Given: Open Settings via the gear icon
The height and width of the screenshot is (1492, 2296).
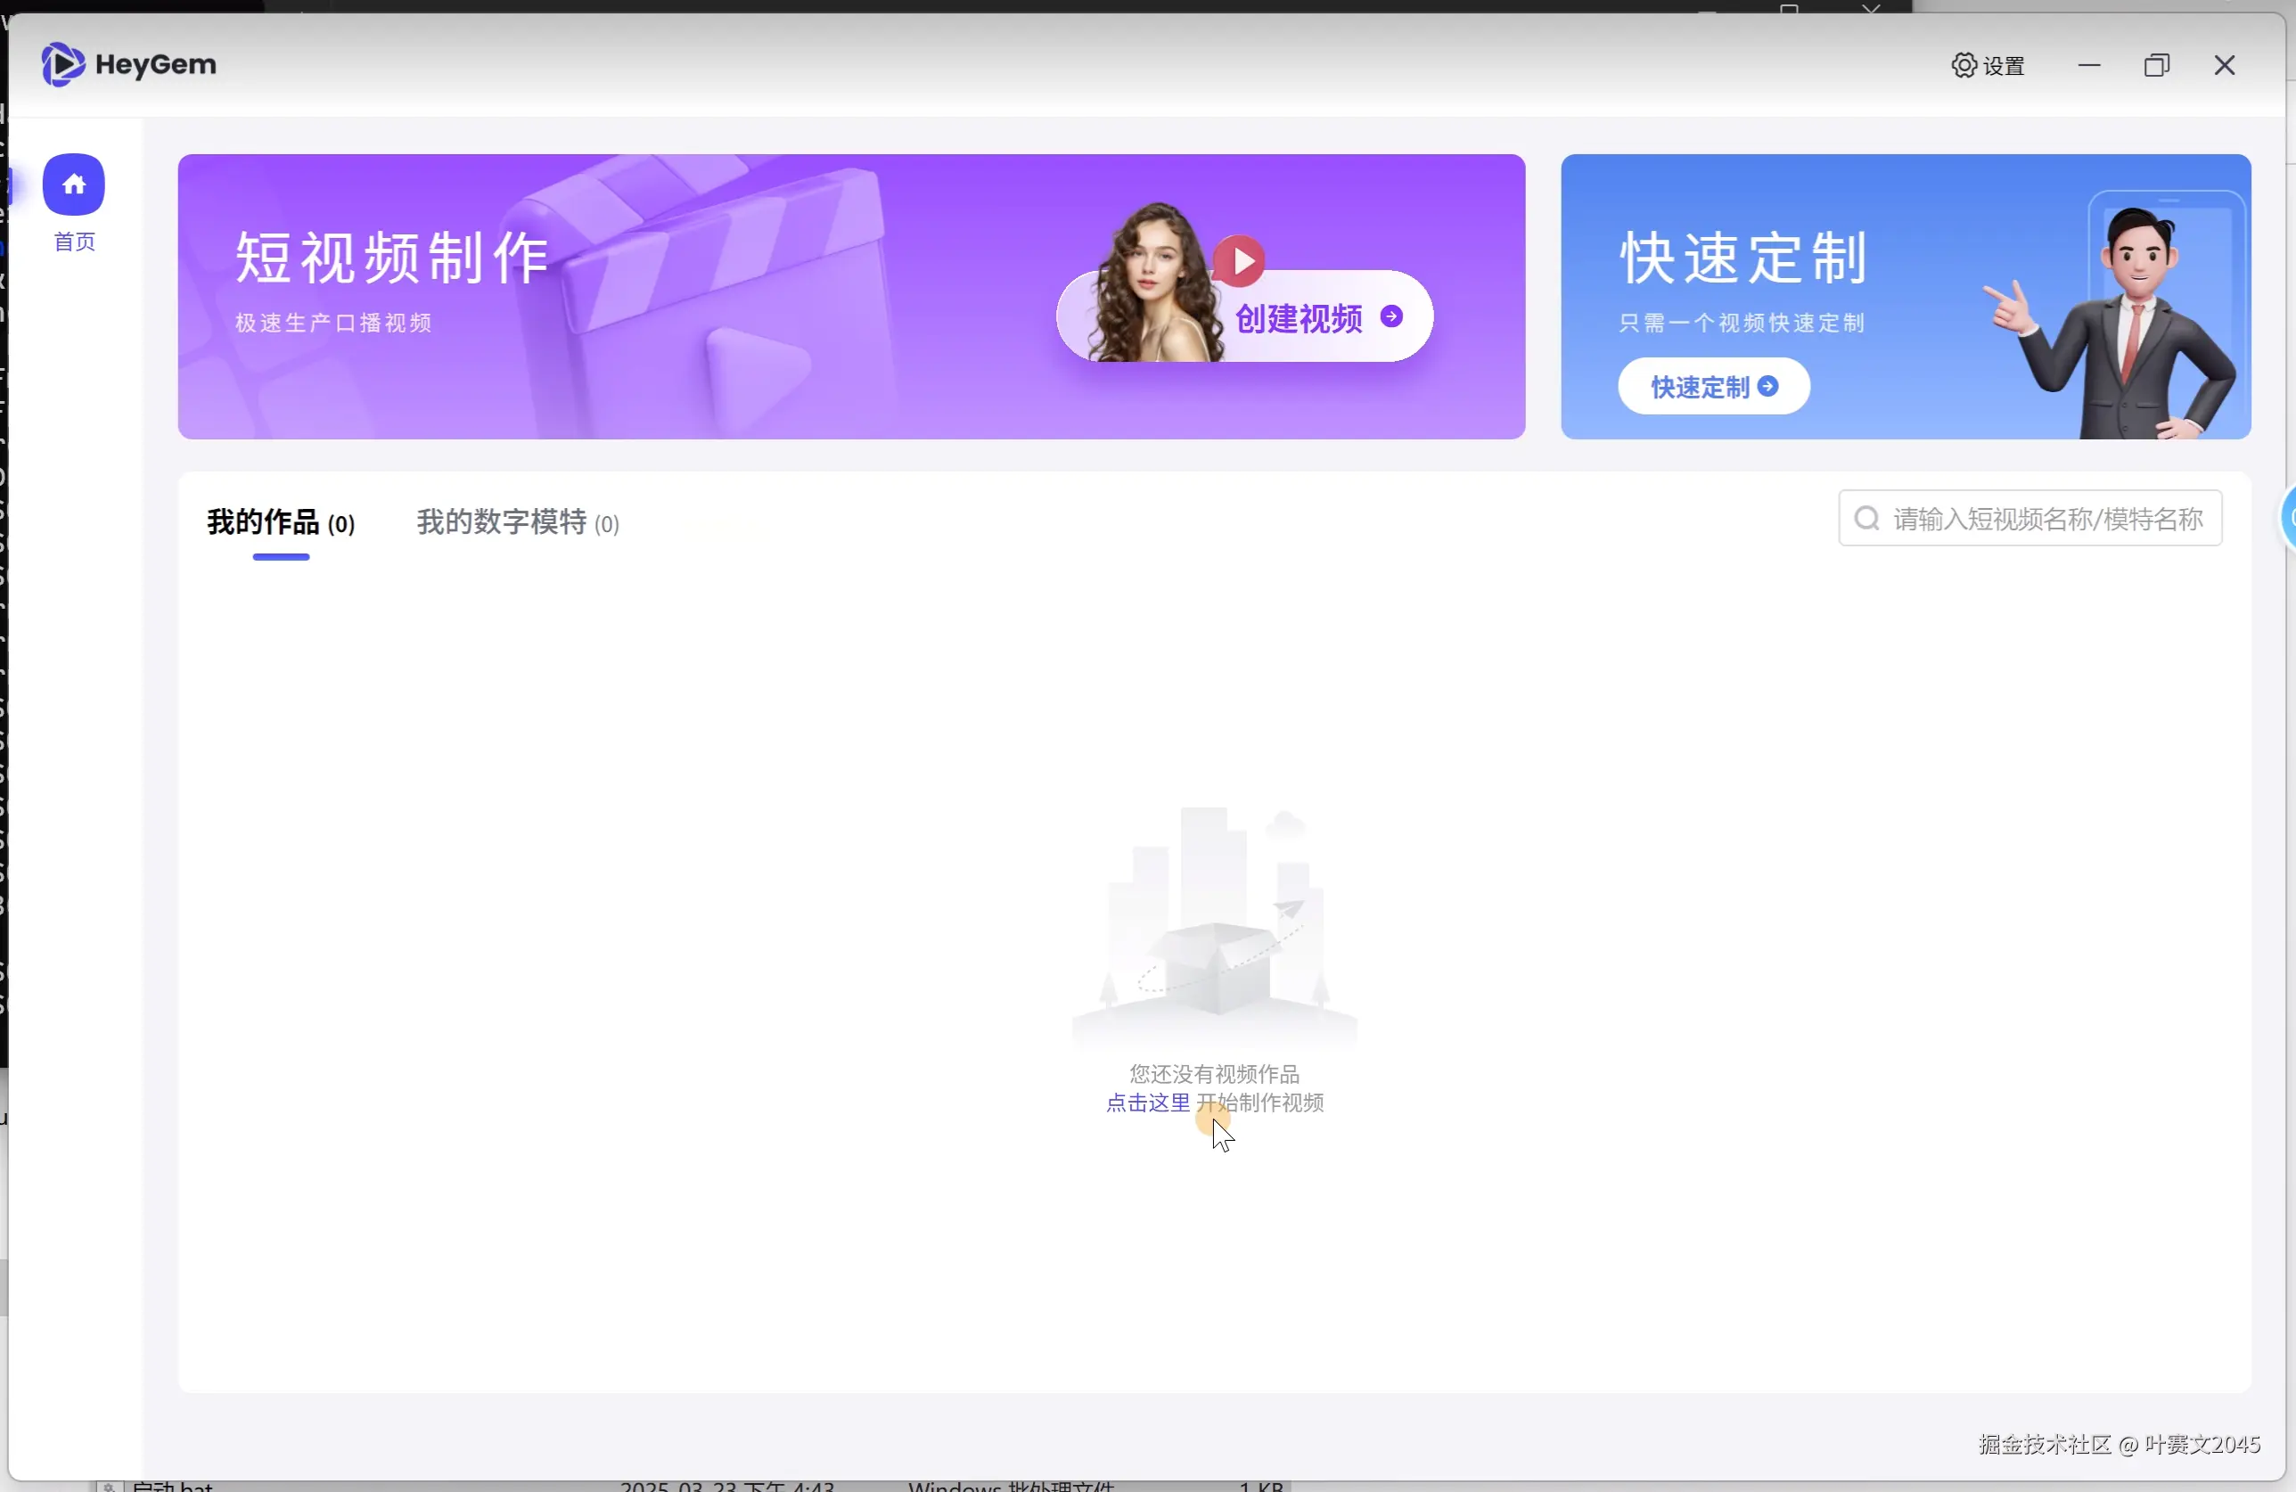Looking at the screenshot, I should click(x=1964, y=65).
